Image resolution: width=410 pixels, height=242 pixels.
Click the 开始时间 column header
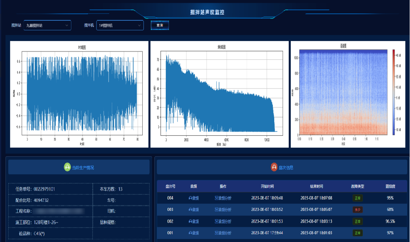[267, 186]
